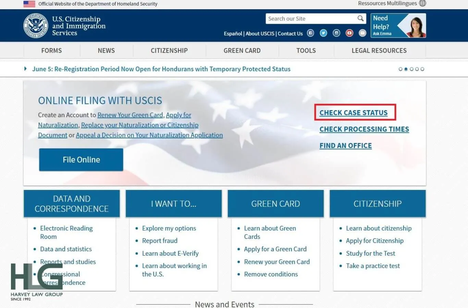The image size is (468, 308).
Task: Select the first carousel dot indicator
Action: [x=401, y=69]
